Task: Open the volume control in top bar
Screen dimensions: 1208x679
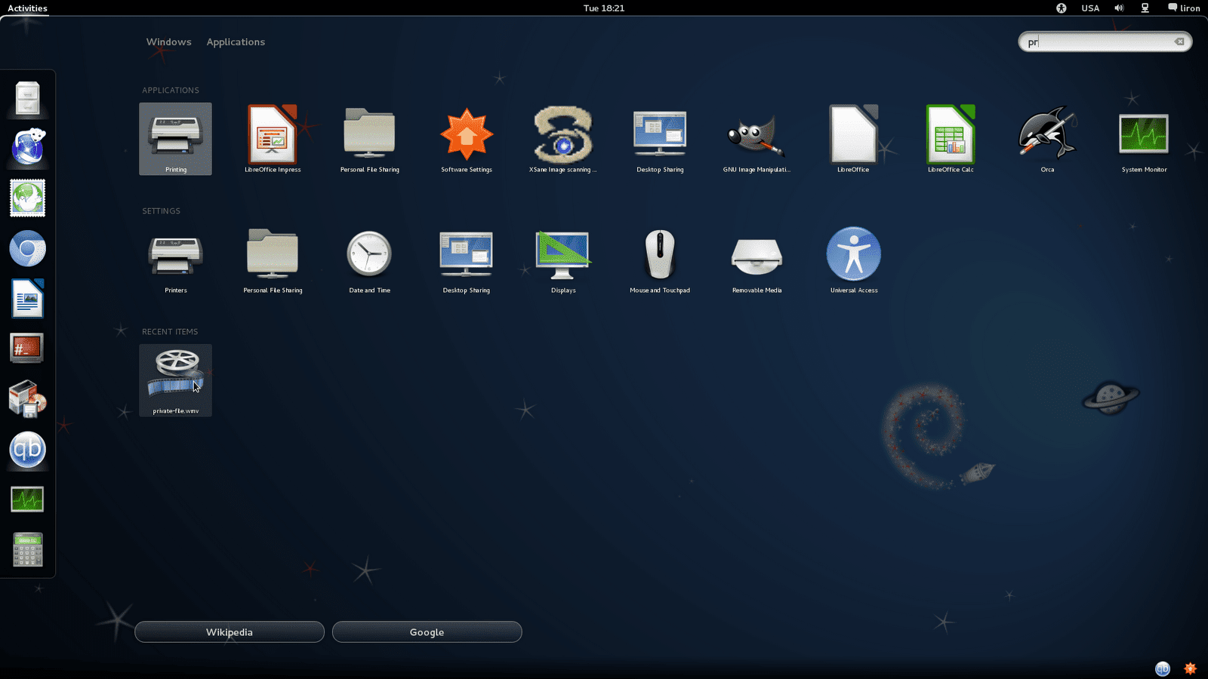Action: pos(1119,8)
